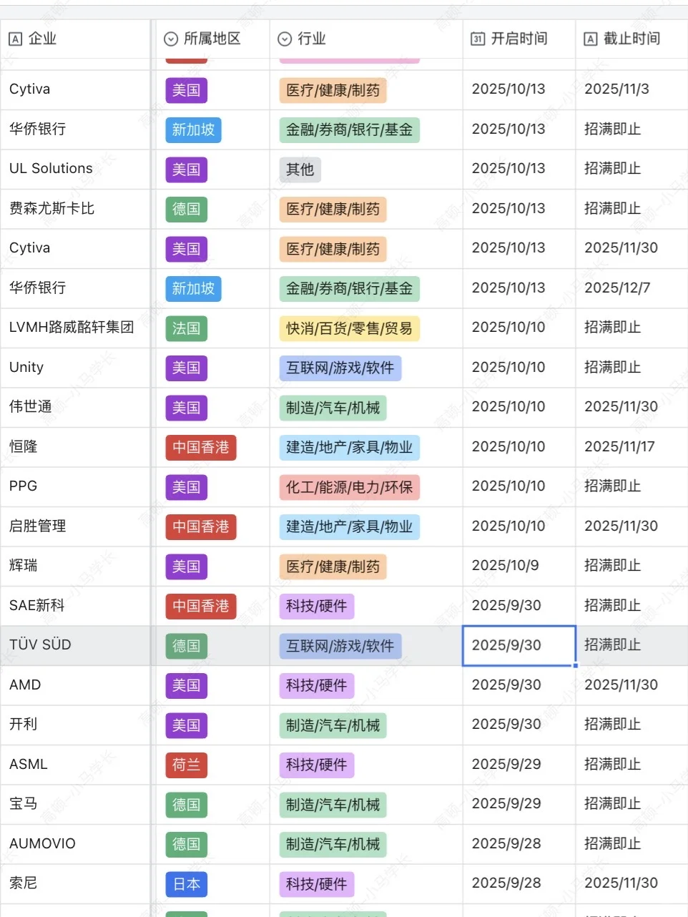Click 快消/百货/零售/贸易 industry tag
This screenshot has height=917, width=688.
[349, 328]
